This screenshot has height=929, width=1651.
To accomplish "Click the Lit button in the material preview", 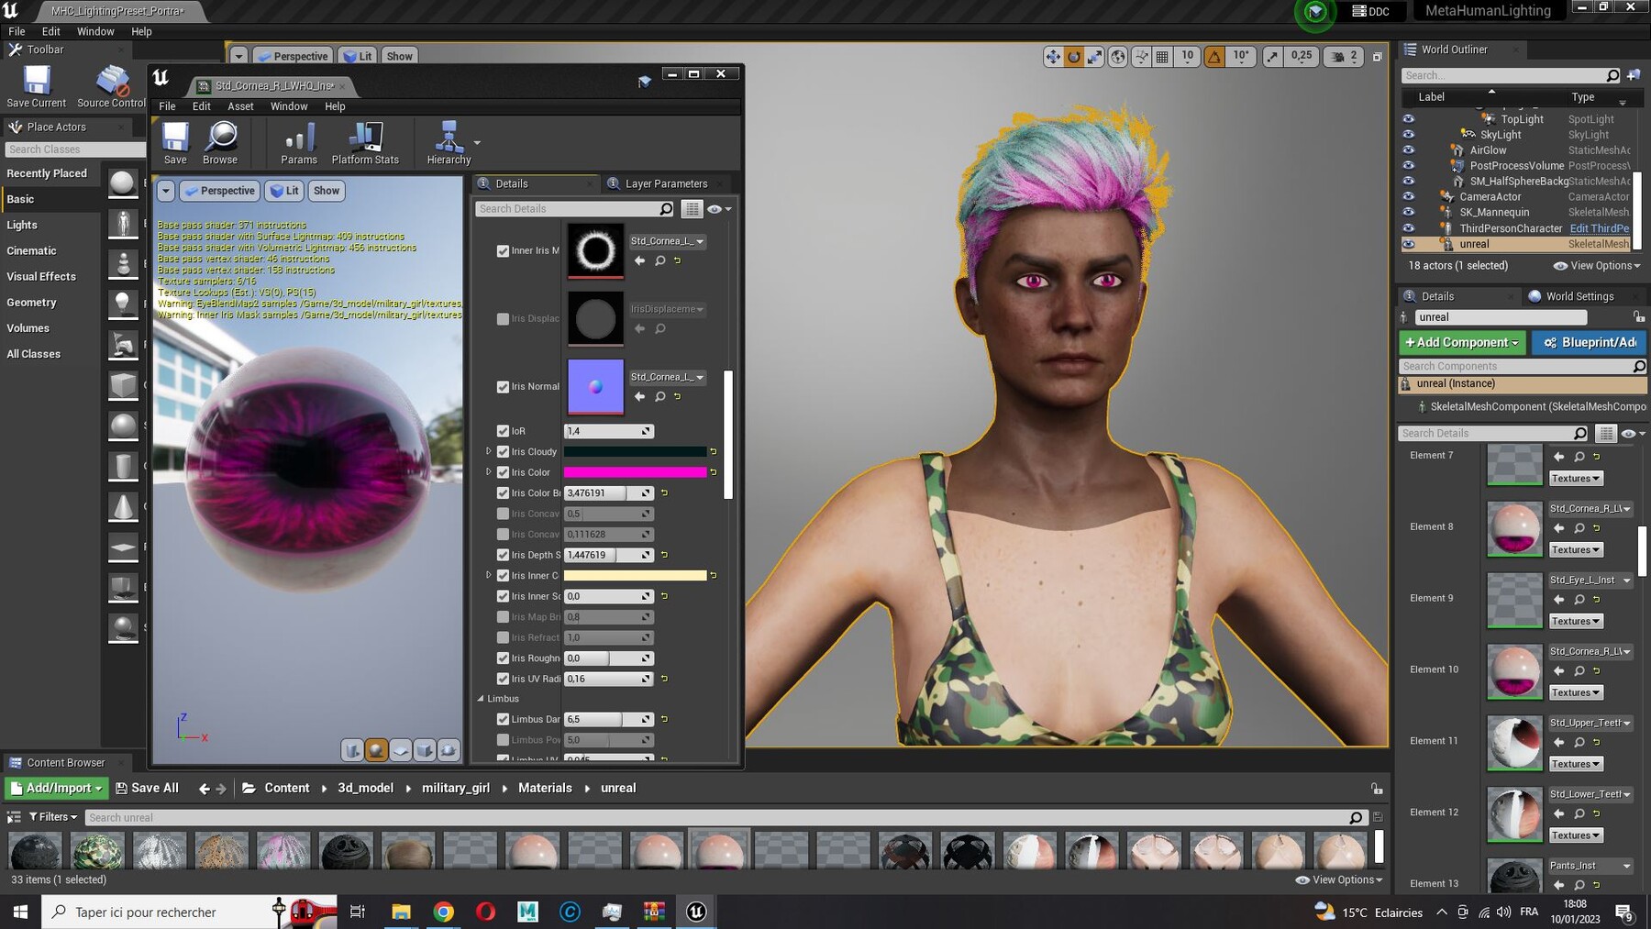I will click(x=284, y=191).
